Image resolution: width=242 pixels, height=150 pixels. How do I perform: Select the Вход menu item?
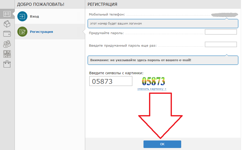coord(50,16)
